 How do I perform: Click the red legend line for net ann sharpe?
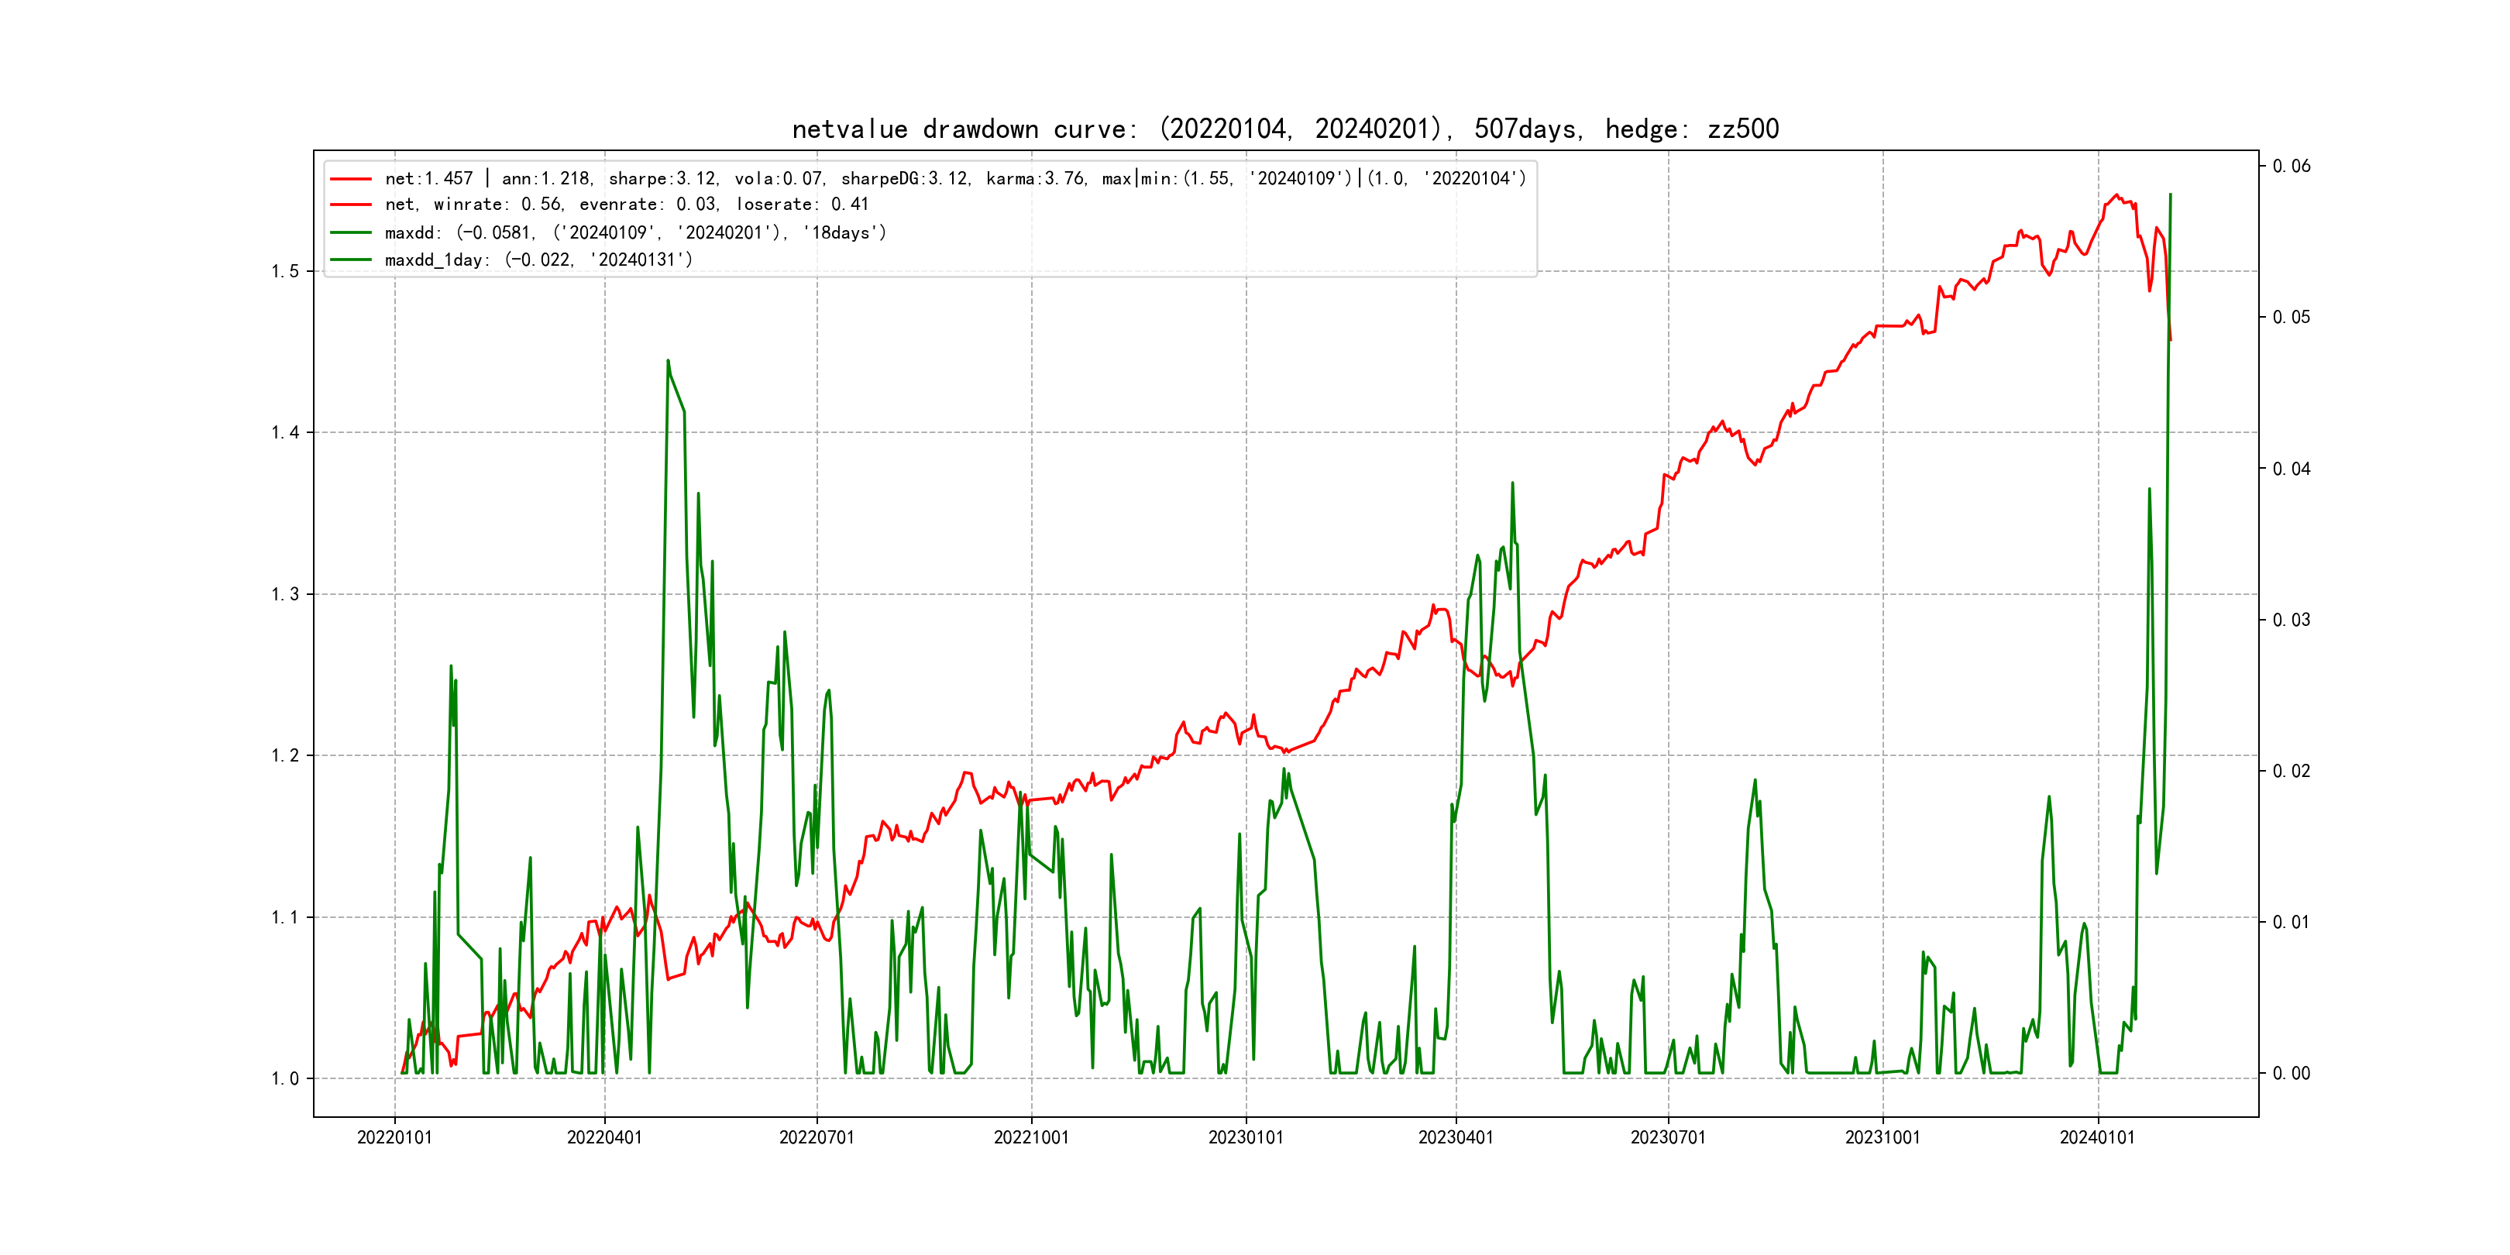[351, 179]
